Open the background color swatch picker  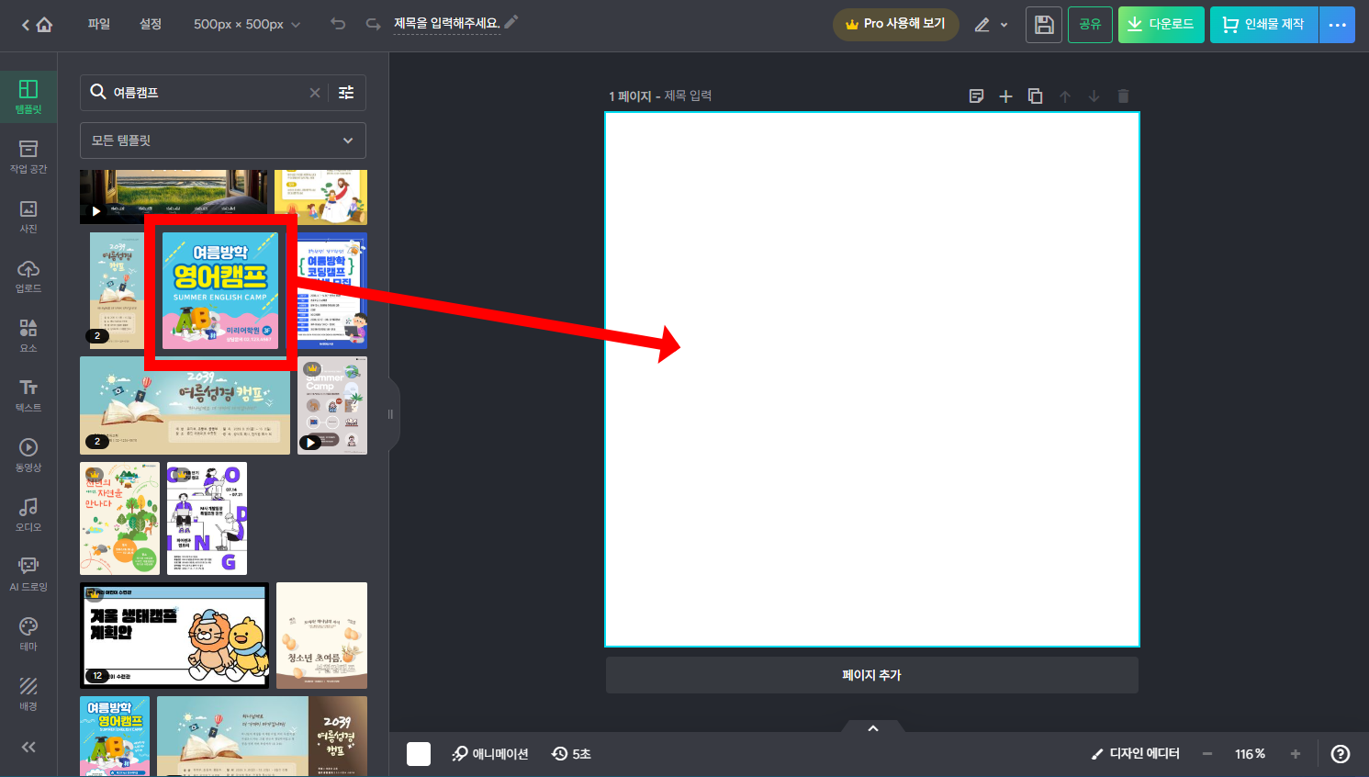tap(419, 753)
